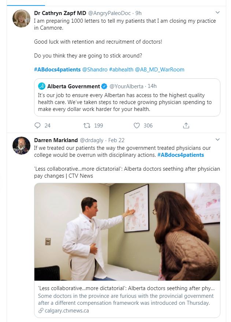The height and width of the screenshot is (322, 231).
Task: Open Darren Markland's profile name
Action: [x=56, y=140]
